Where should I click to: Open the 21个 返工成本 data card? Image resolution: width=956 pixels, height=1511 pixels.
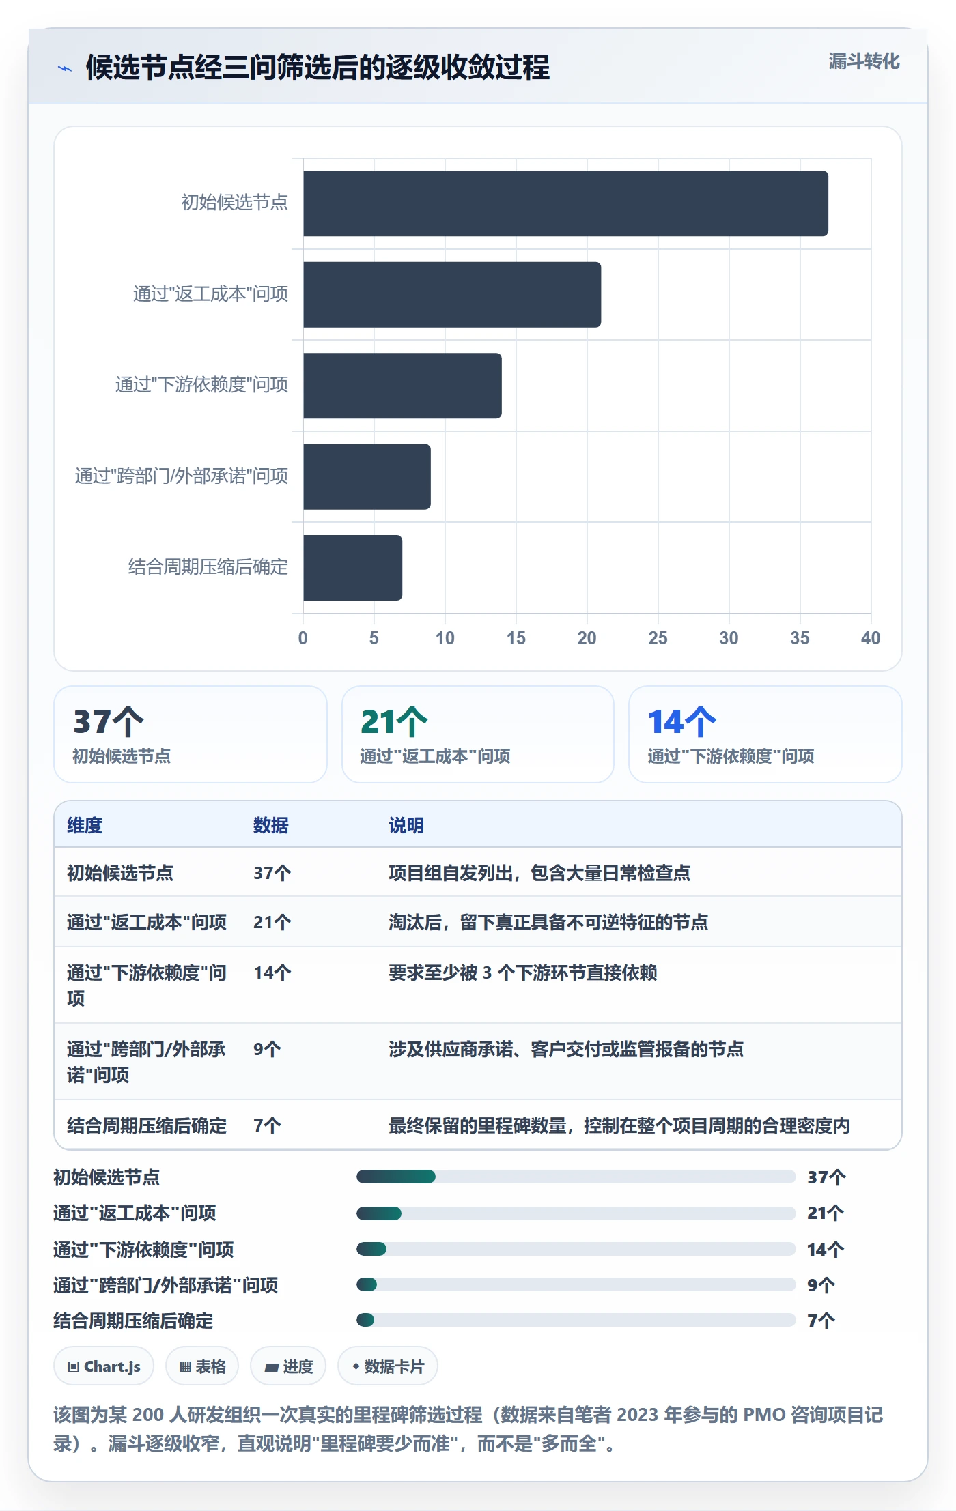[478, 734]
